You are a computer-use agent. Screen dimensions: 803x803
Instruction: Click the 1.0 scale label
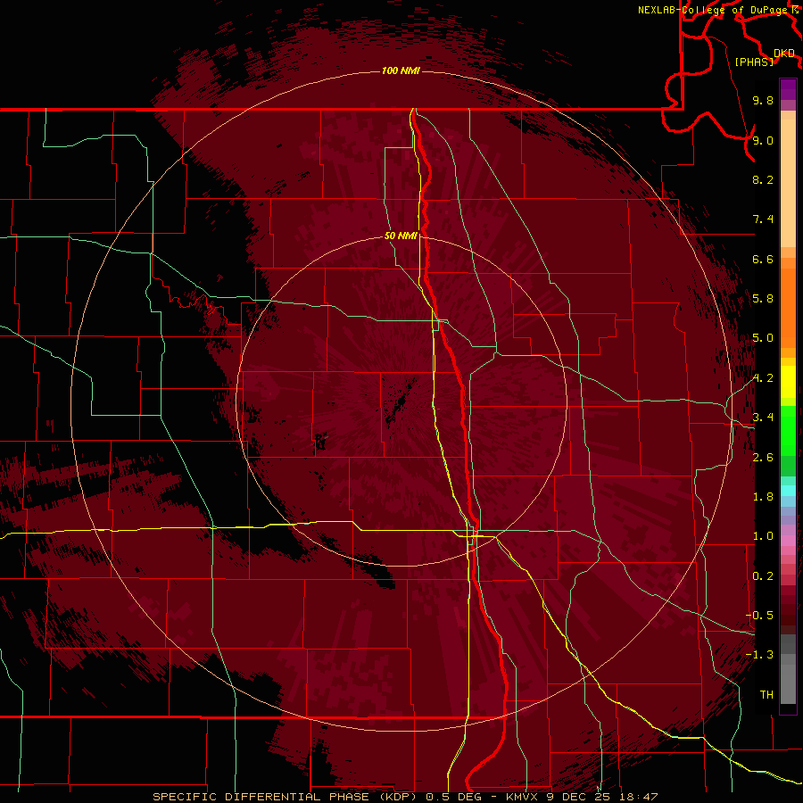coord(763,536)
